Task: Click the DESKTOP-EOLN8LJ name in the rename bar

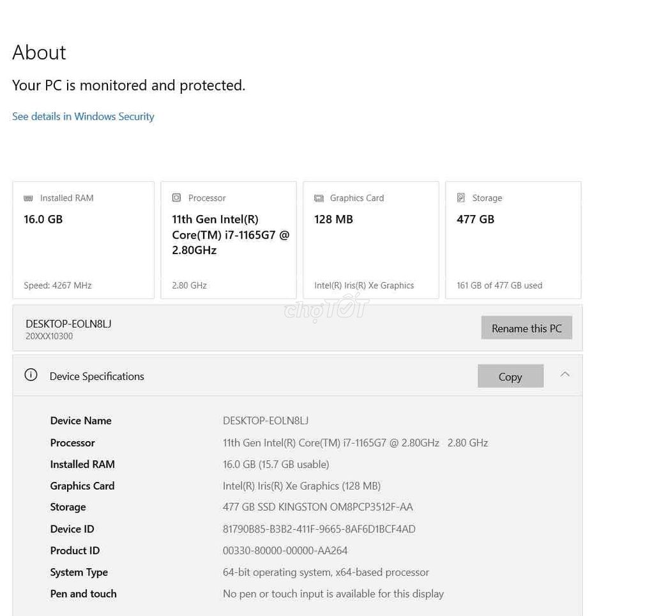Action: coord(68,324)
